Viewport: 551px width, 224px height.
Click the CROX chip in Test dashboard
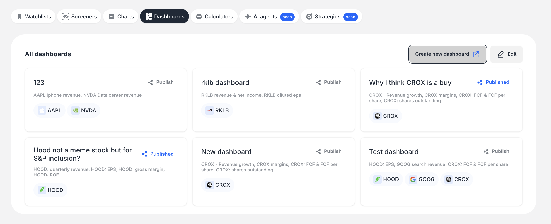457,179
